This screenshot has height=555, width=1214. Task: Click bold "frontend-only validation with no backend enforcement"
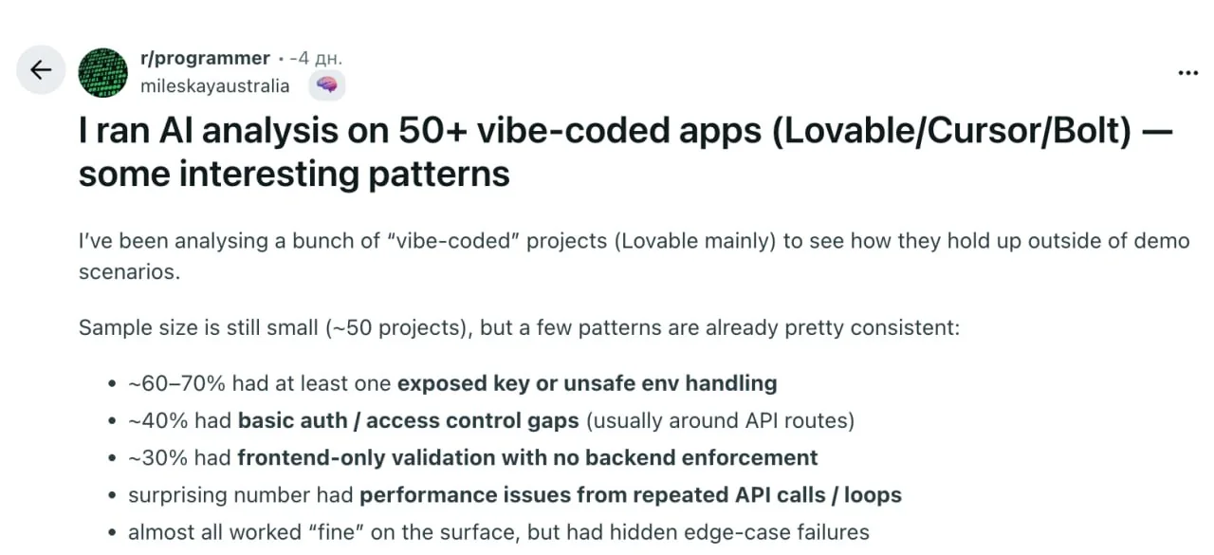[x=527, y=457]
